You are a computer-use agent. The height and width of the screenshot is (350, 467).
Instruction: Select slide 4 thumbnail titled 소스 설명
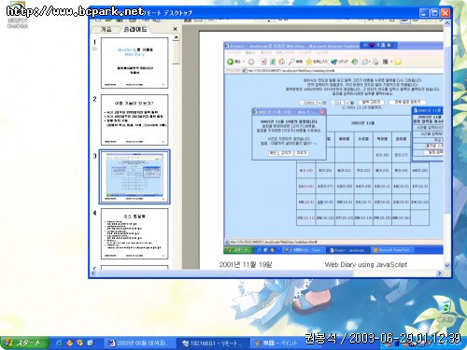(x=134, y=233)
